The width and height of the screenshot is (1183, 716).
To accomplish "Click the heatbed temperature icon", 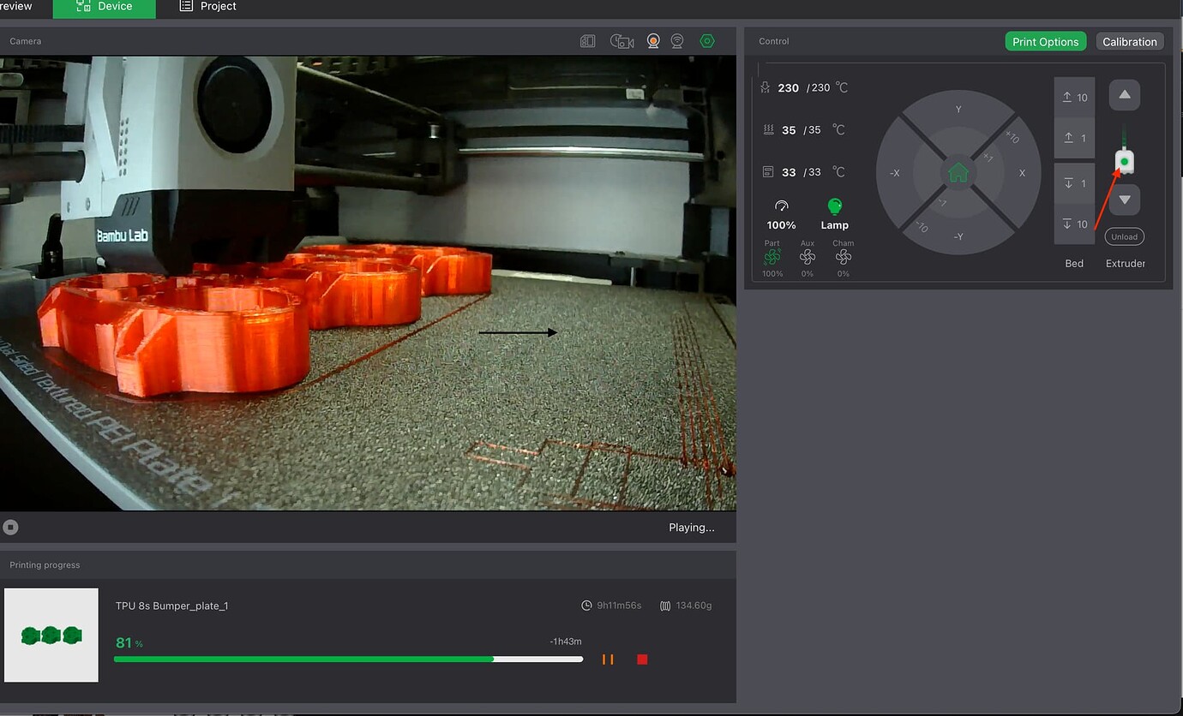I will pyautogui.click(x=768, y=129).
